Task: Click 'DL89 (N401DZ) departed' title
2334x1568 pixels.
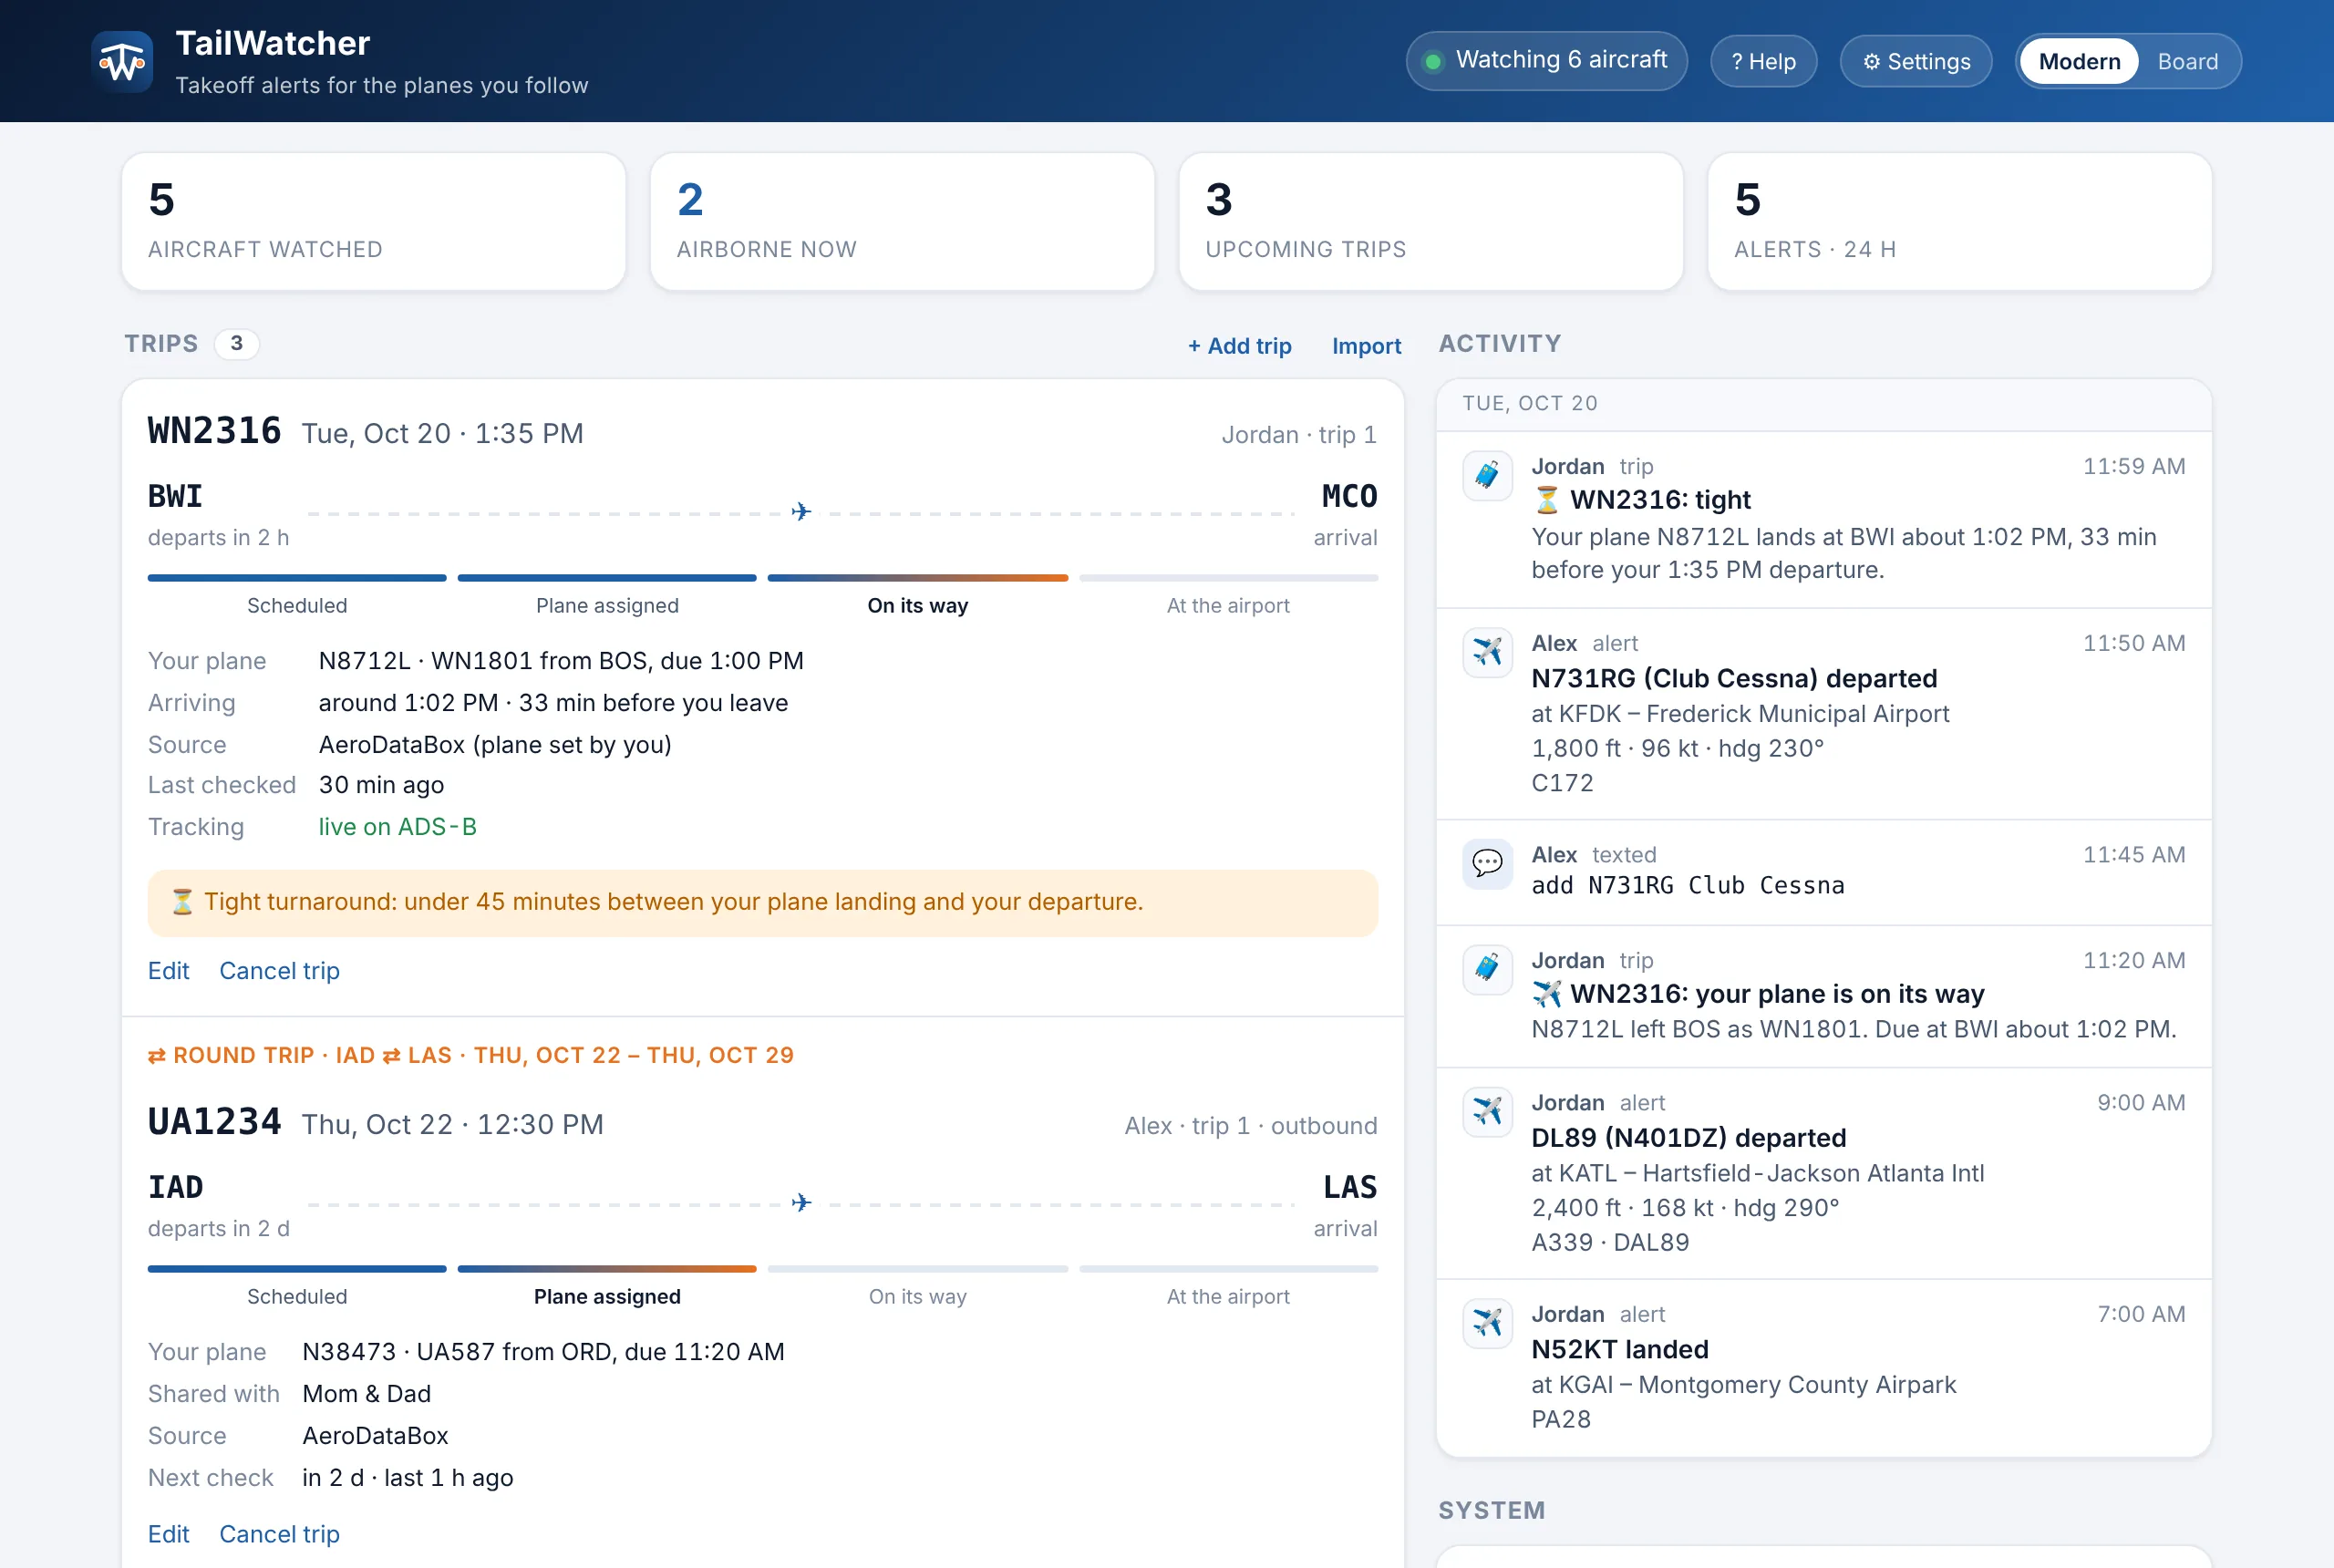Action: pos(1689,1138)
